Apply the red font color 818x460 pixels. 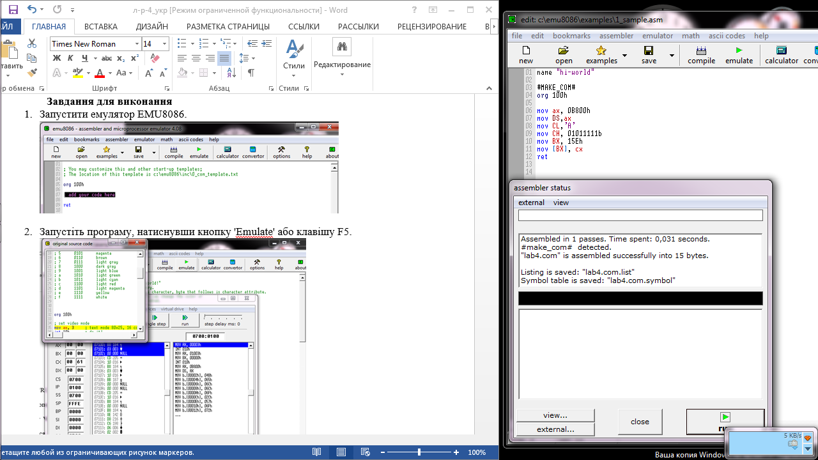point(99,73)
